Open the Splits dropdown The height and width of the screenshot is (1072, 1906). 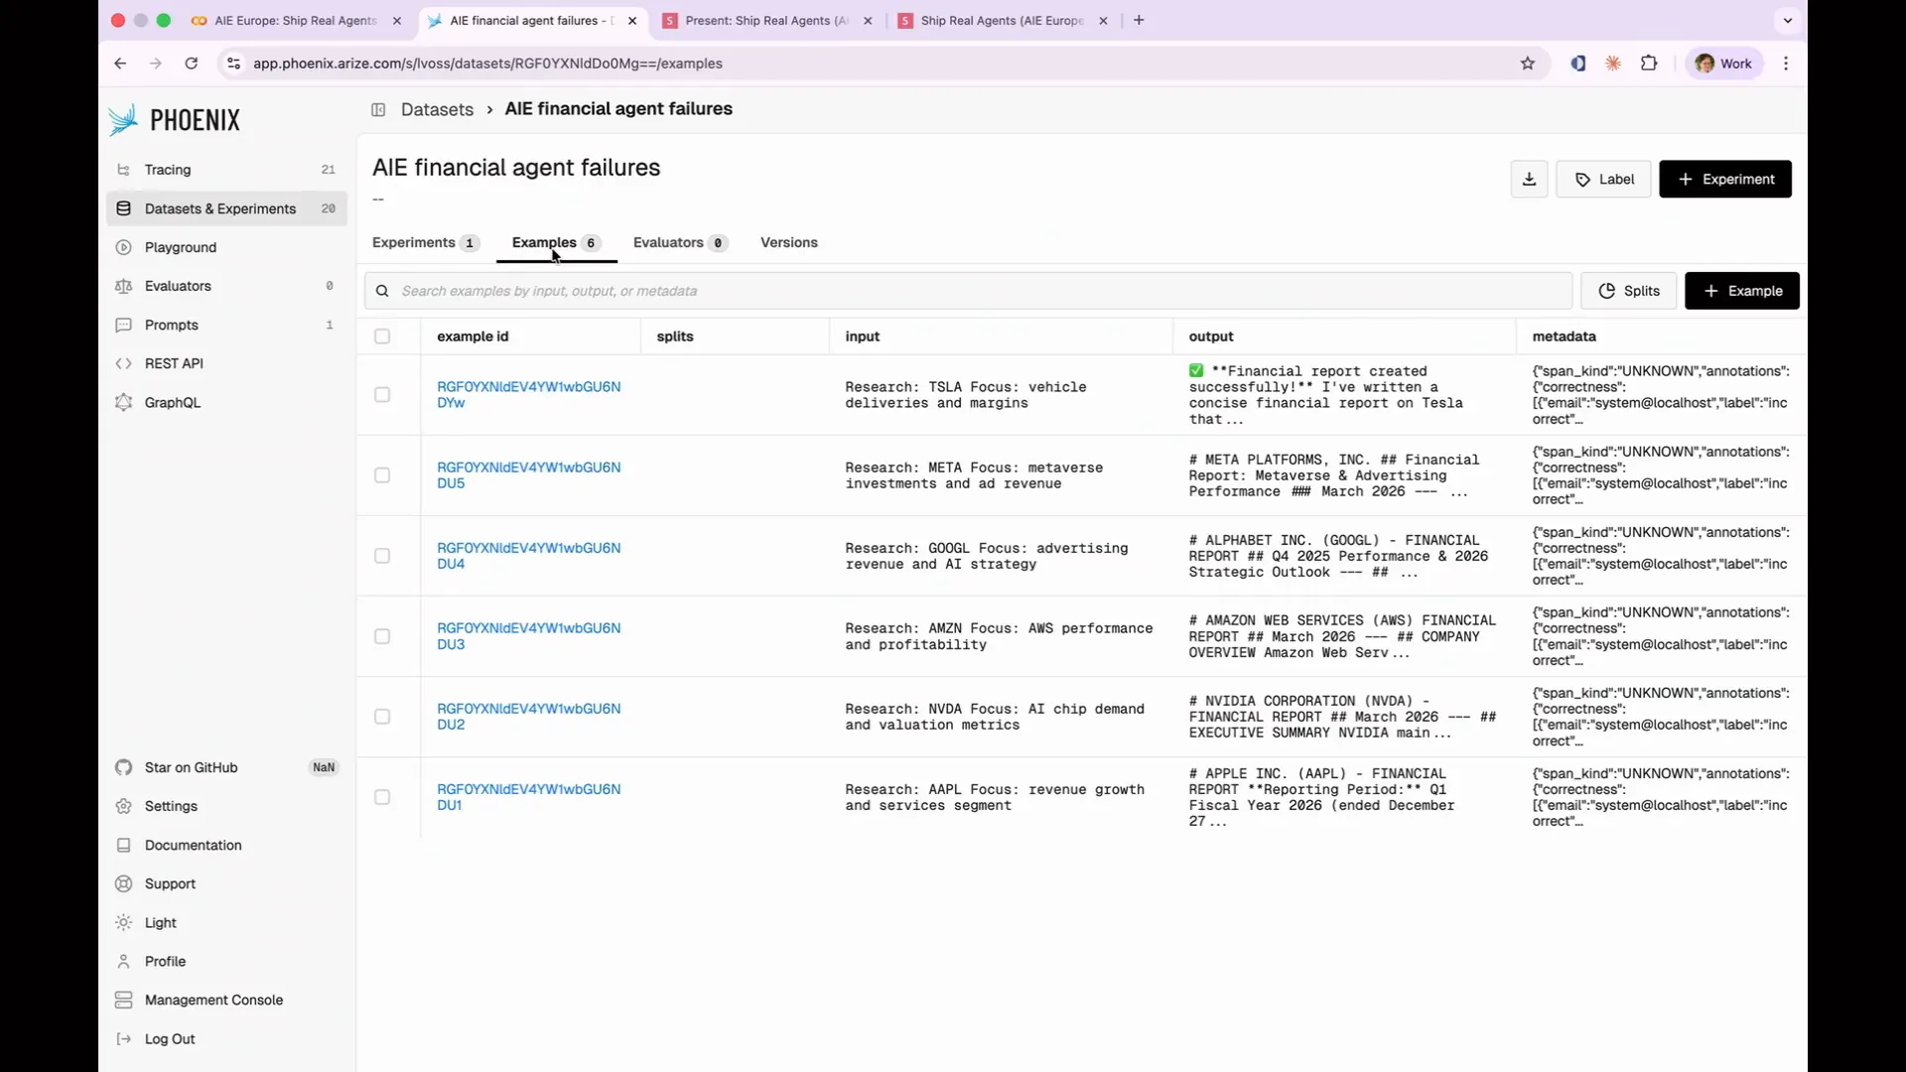pos(1628,291)
